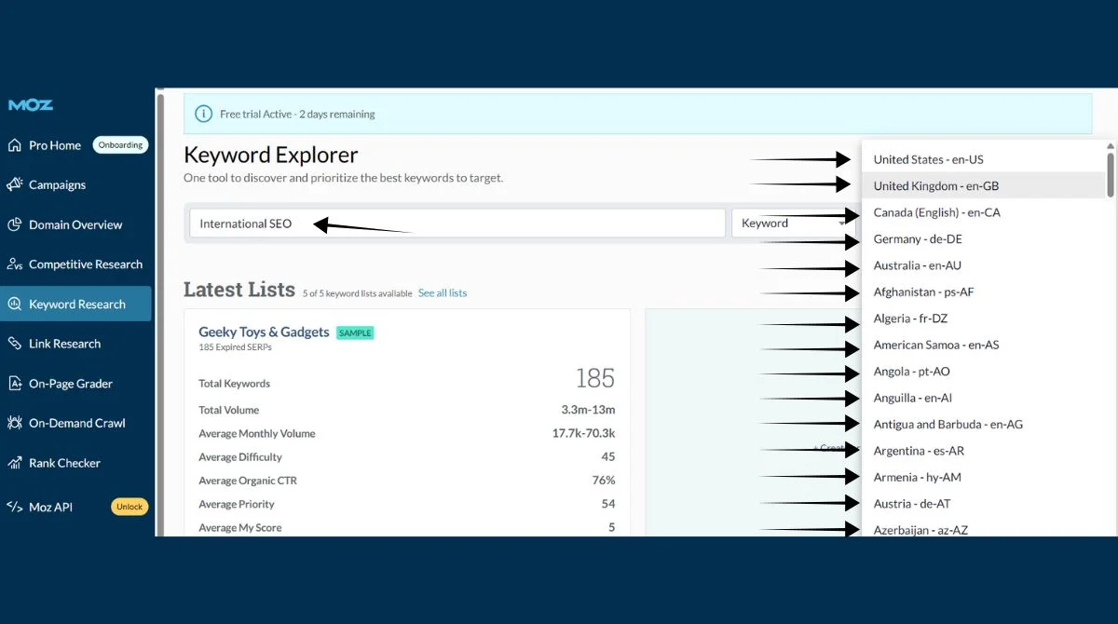Select American Samoa - en-AS
Viewport: 1118px width, 624px height.
click(984, 345)
